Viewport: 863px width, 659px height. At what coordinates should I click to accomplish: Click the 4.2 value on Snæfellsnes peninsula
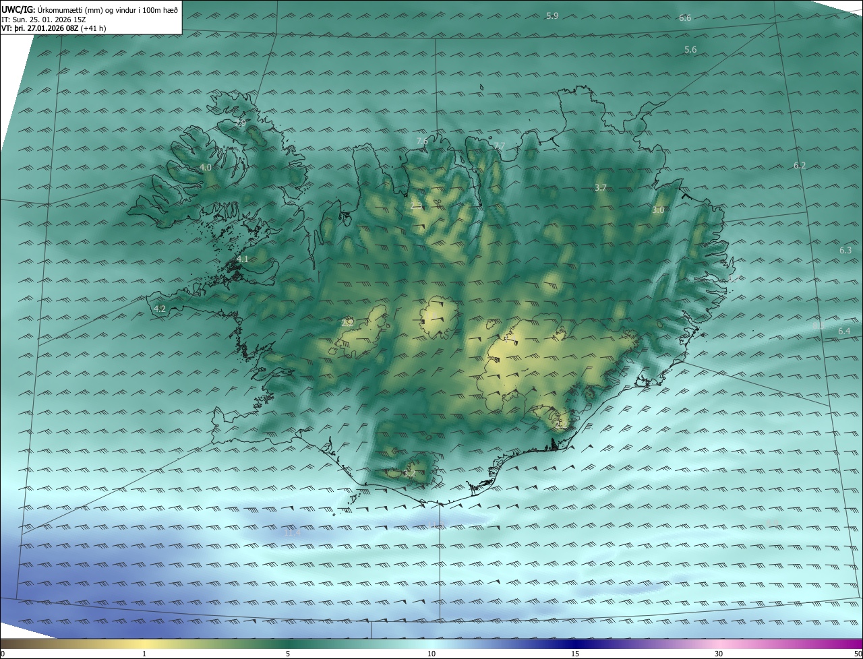coord(160,309)
